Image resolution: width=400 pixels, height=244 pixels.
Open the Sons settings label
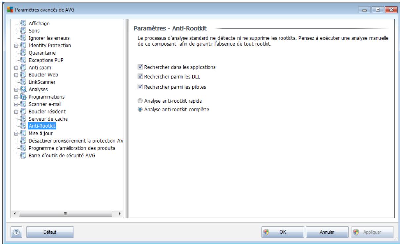coord(33,31)
